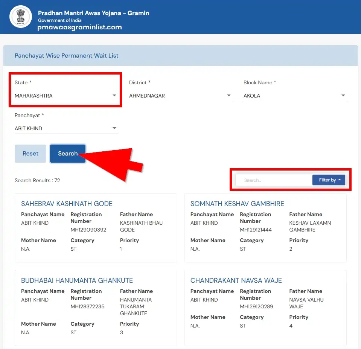Click the Reset button
The image size is (361, 349).
click(30, 154)
